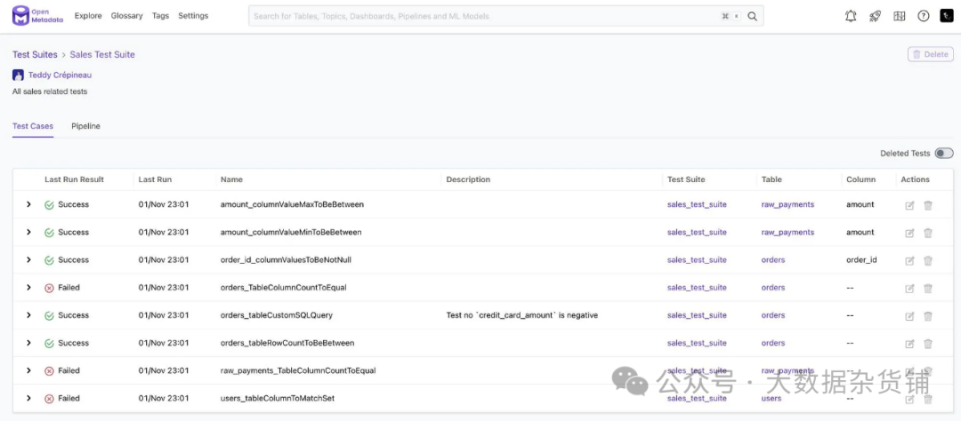
Task: Expand the amount_columnValueMaxToBeBetween row
Action: point(28,205)
